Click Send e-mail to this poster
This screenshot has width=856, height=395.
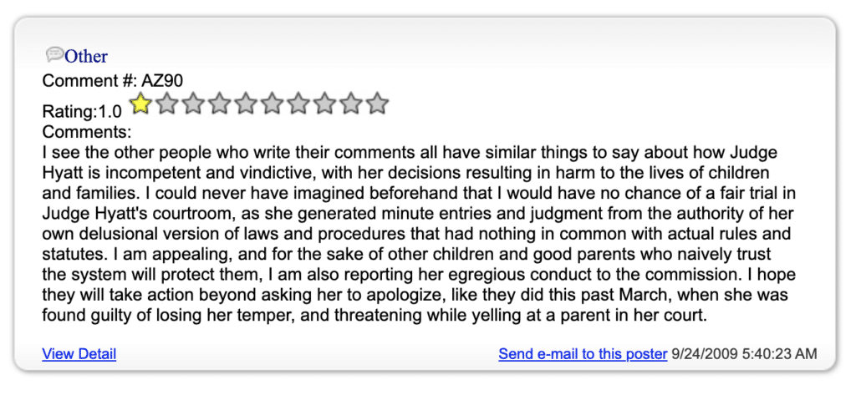[583, 354]
